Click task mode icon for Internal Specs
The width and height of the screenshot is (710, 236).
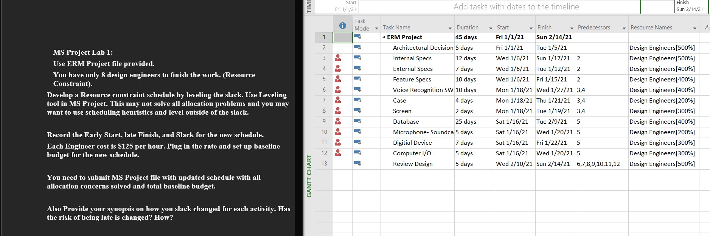[357, 58]
